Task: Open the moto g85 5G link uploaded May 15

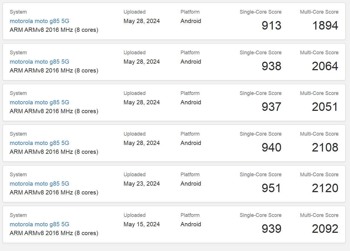Action: (x=39, y=224)
